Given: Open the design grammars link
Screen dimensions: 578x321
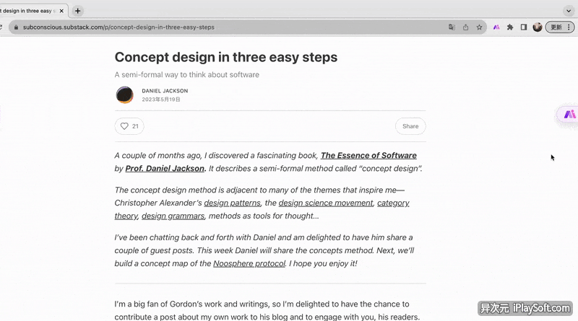Looking at the screenshot, I should click(173, 216).
